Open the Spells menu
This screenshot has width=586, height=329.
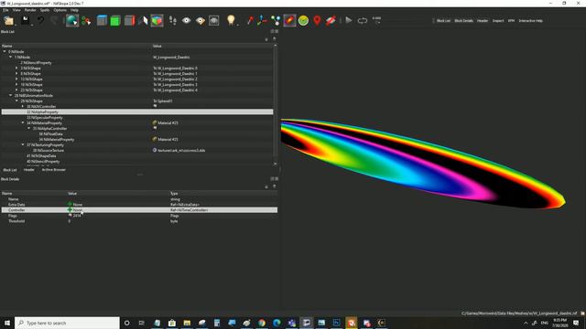coord(45,10)
